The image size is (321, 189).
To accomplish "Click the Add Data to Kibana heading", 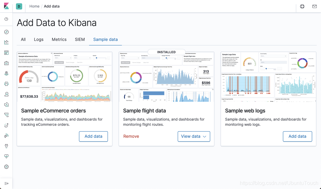I will 57,23.
